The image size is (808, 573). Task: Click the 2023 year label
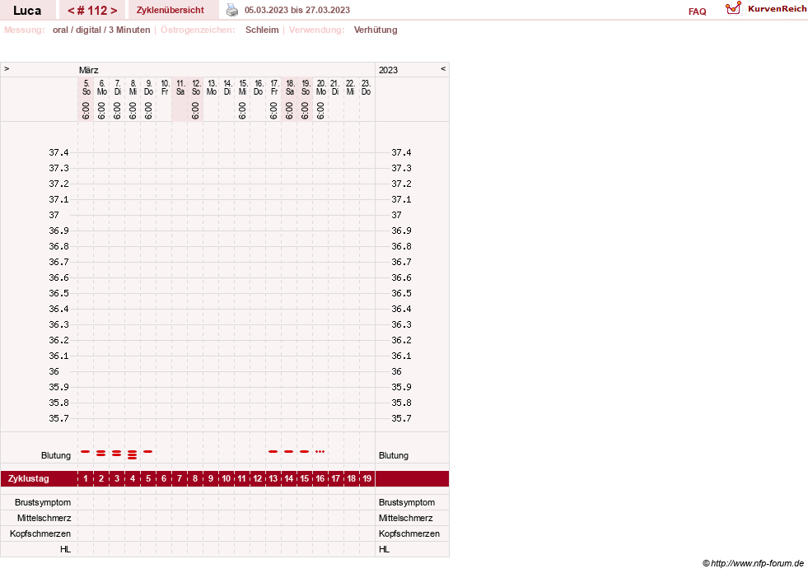tap(388, 70)
